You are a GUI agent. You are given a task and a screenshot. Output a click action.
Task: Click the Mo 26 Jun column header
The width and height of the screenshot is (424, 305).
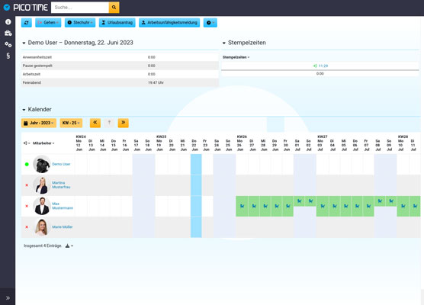coord(240,145)
